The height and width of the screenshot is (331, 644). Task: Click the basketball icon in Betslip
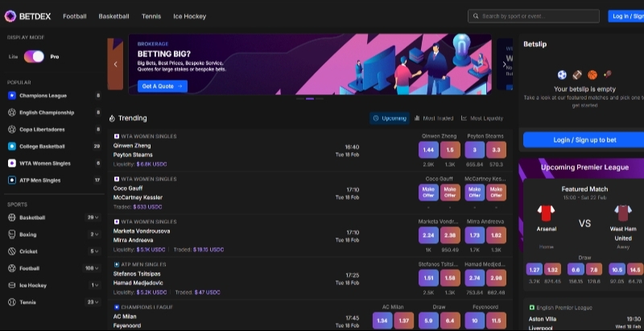pos(592,75)
